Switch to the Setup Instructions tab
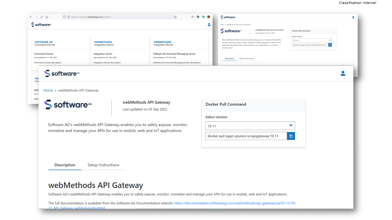This screenshot has width=392, height=220. [x=103, y=165]
